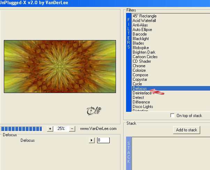
Task: Choose the Blobspike filter
Action: point(141,48)
